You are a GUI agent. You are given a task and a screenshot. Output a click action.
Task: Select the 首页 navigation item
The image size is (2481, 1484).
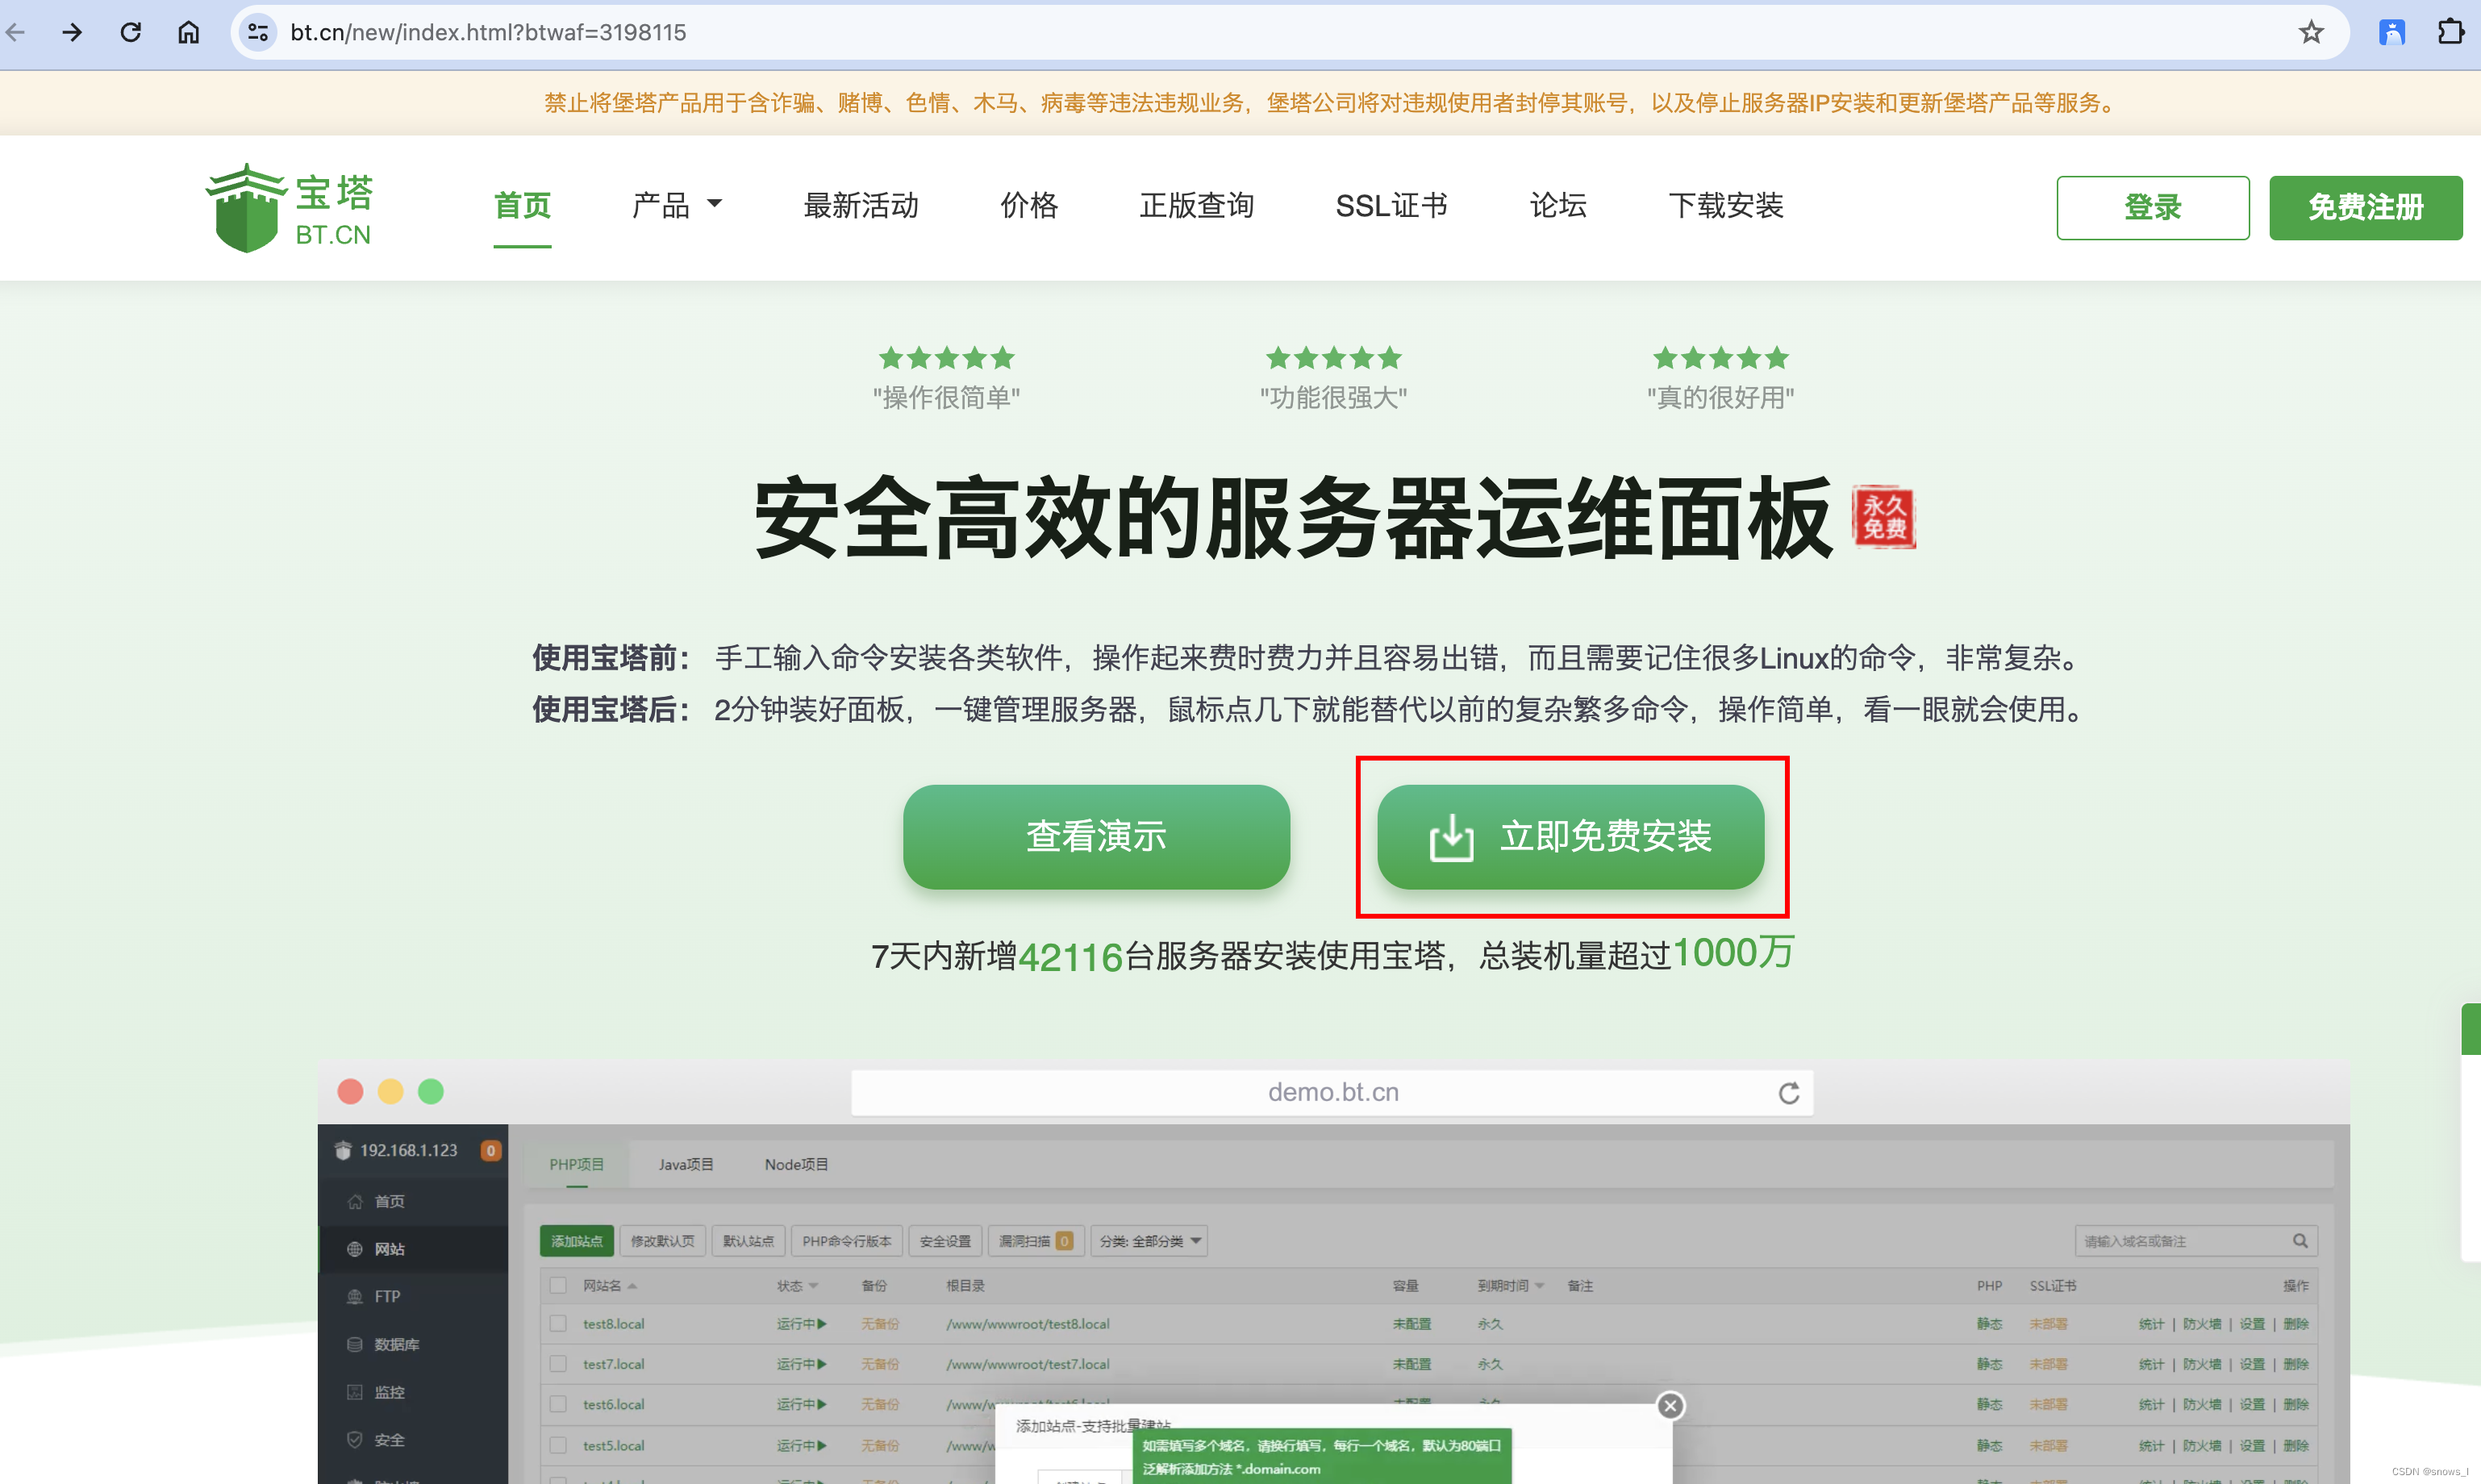tap(522, 206)
